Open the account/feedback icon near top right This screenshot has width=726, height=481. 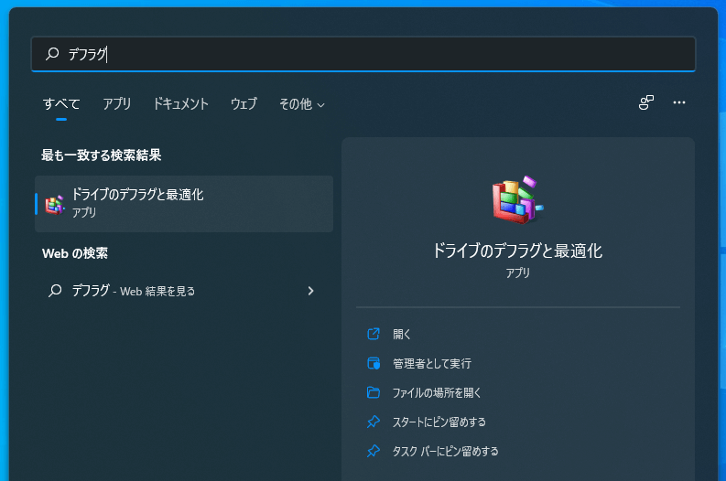click(x=646, y=102)
